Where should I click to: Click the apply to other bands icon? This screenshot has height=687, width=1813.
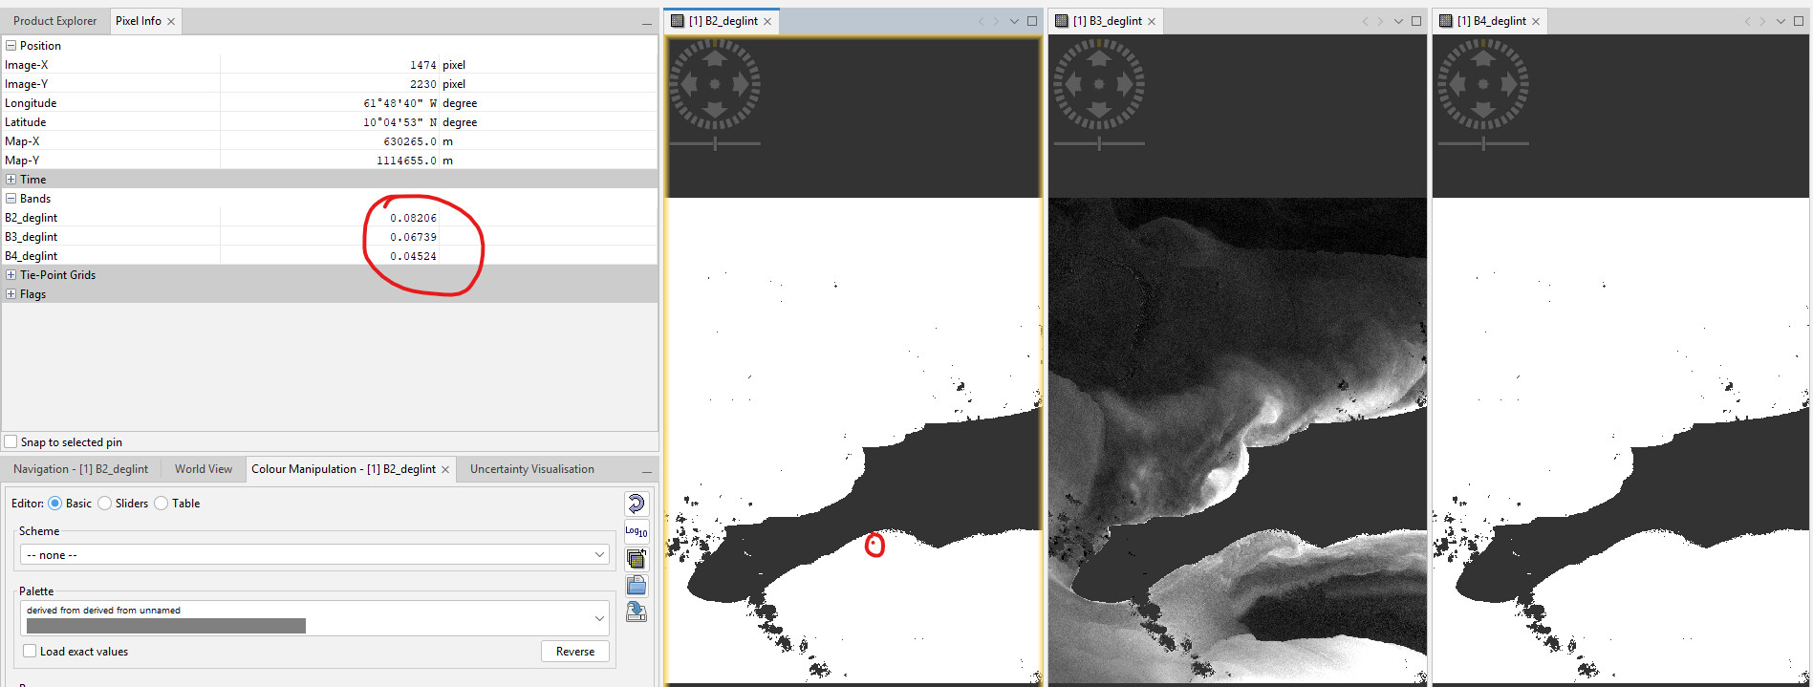tap(636, 559)
